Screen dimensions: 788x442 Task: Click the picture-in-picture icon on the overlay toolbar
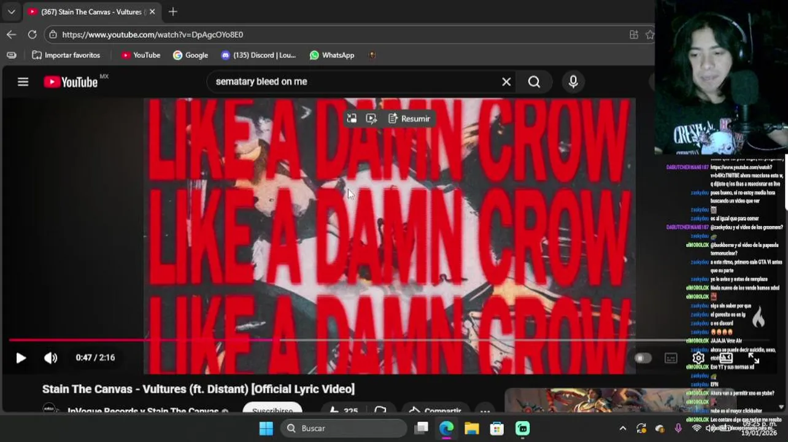(x=352, y=118)
